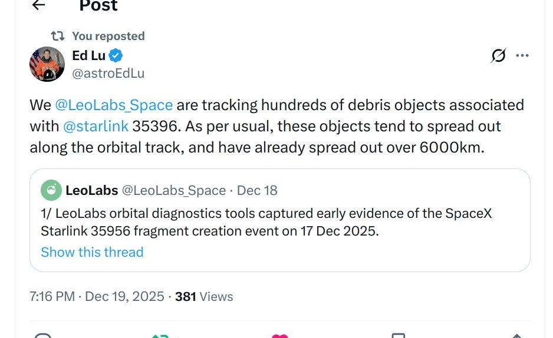Open the three-dot More options menu

(x=522, y=56)
